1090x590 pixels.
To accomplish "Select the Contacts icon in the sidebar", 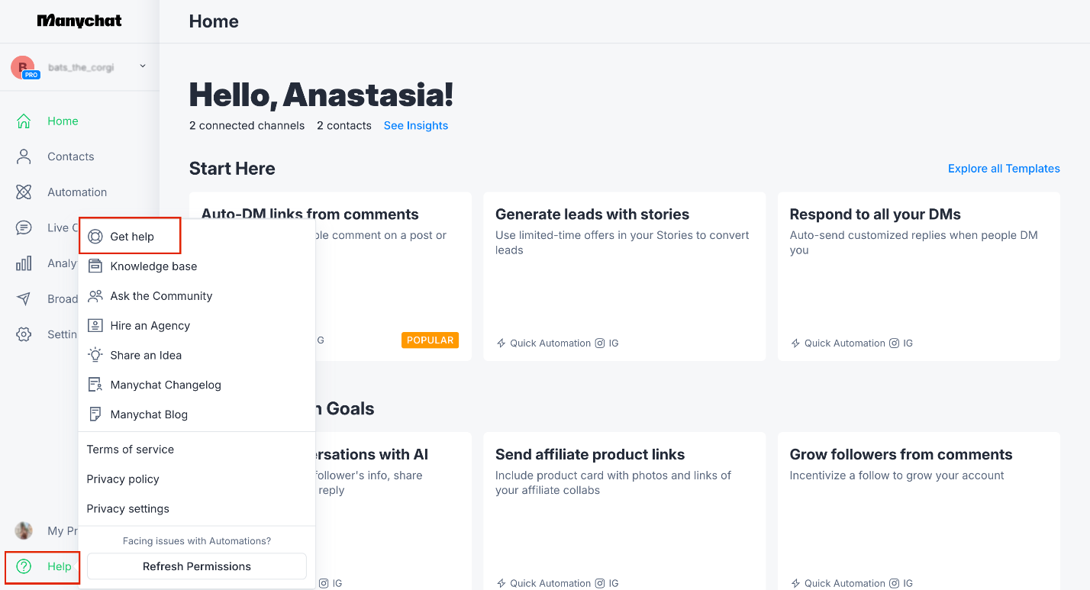I will (x=23, y=156).
